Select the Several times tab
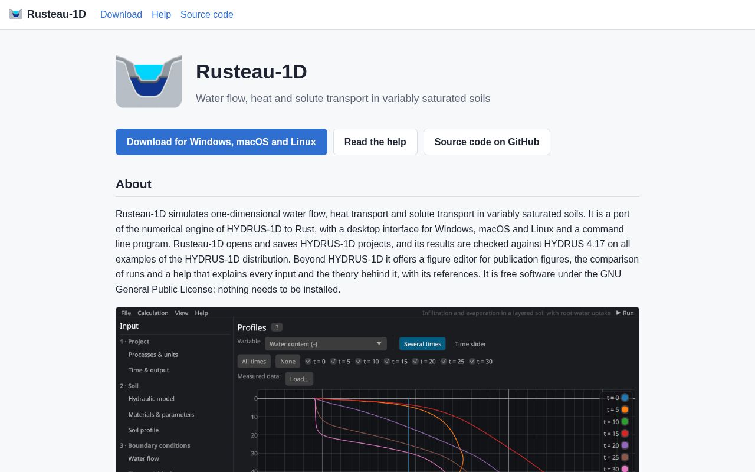 [x=422, y=344]
